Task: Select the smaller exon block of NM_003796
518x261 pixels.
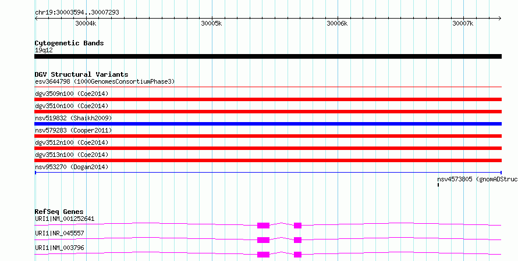Action: click(x=297, y=255)
